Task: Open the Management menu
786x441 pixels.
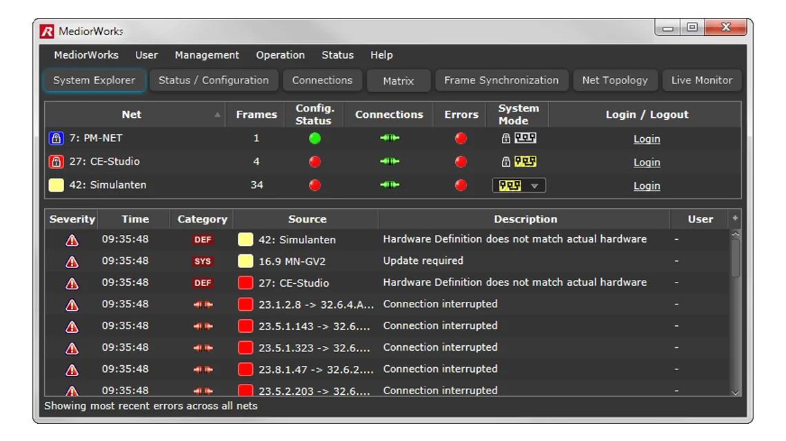Action: click(207, 55)
